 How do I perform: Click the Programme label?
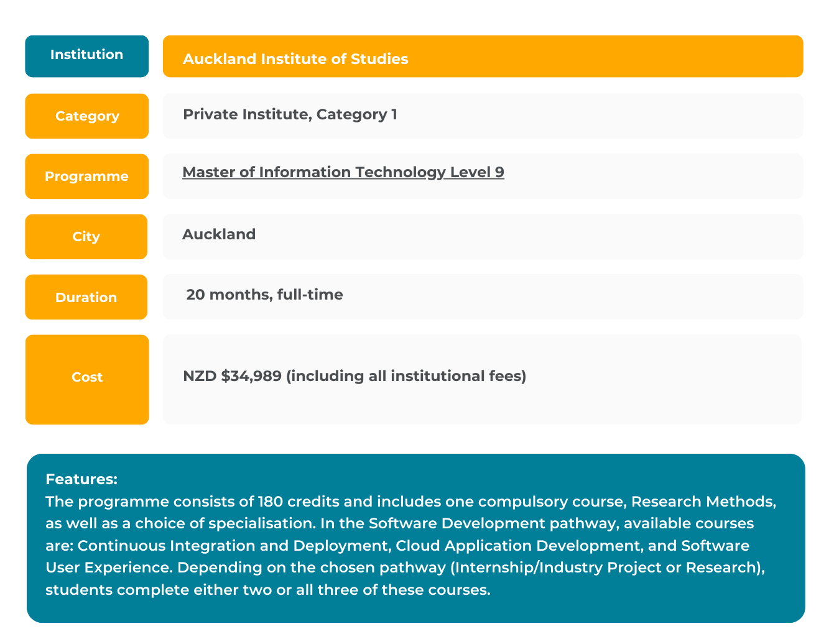(x=87, y=177)
